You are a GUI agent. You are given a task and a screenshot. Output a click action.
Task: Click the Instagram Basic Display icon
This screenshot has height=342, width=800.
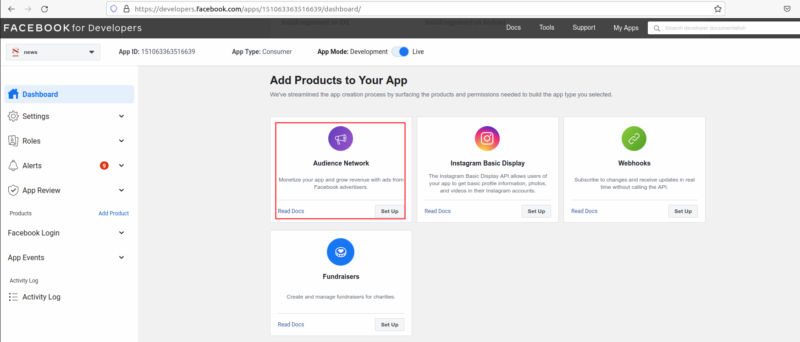point(487,139)
